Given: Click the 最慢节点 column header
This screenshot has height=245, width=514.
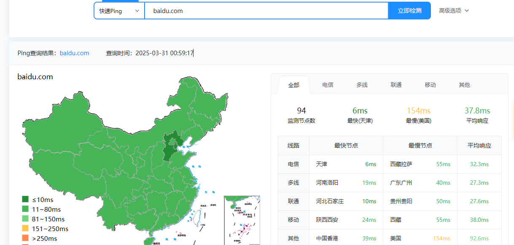Looking at the screenshot, I should [x=420, y=145].
